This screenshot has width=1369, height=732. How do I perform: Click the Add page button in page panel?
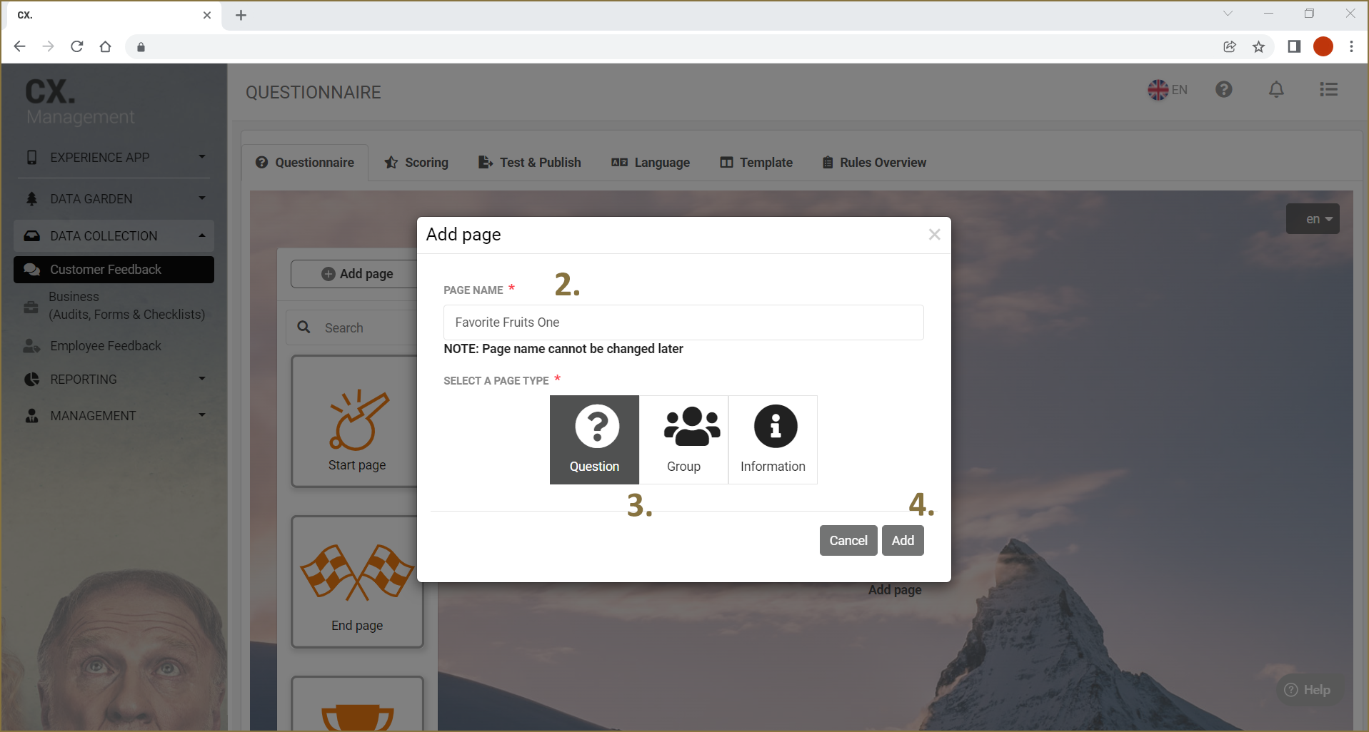tap(356, 274)
